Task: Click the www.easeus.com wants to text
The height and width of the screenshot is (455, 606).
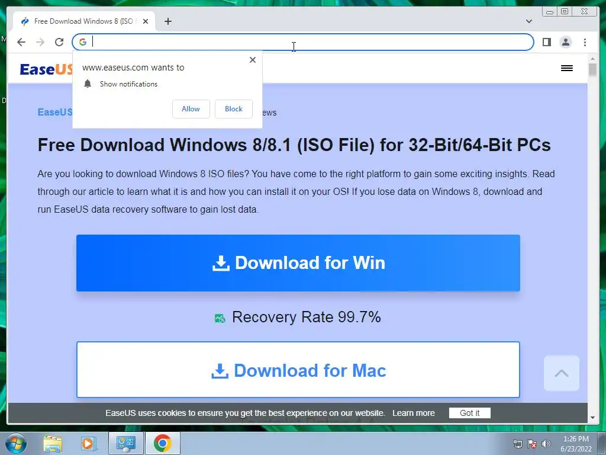Action: point(133,68)
